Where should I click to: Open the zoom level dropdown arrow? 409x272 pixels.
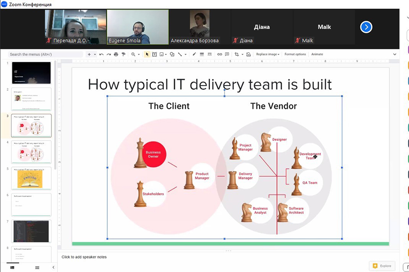pos(139,54)
